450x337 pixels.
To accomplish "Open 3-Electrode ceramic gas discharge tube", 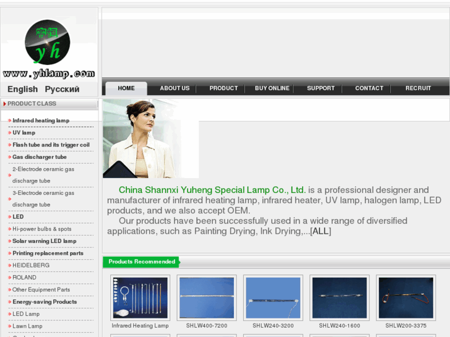I will pyautogui.click(x=43, y=198).
